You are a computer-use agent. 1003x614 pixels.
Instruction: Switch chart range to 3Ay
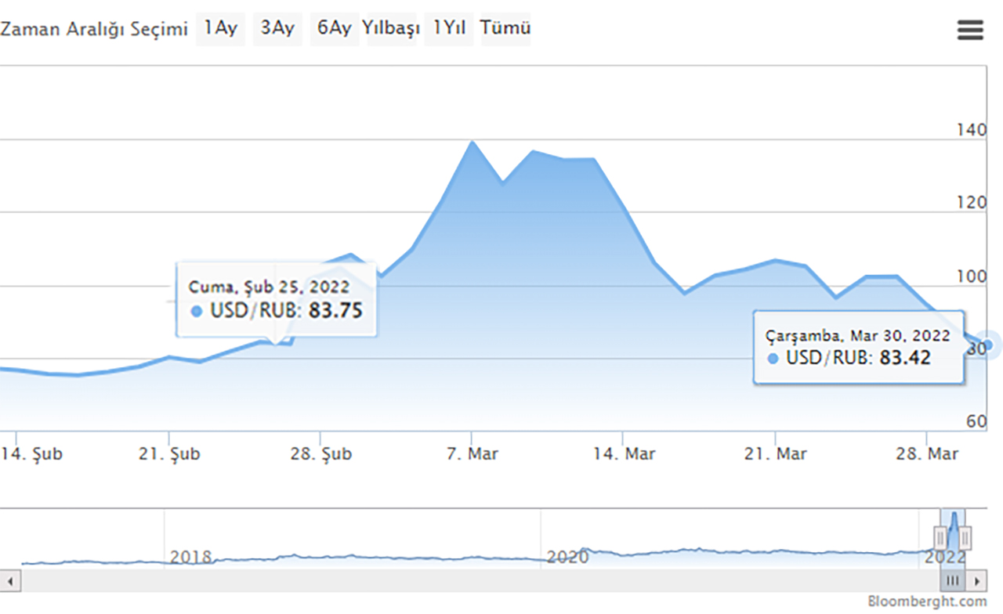click(x=277, y=29)
